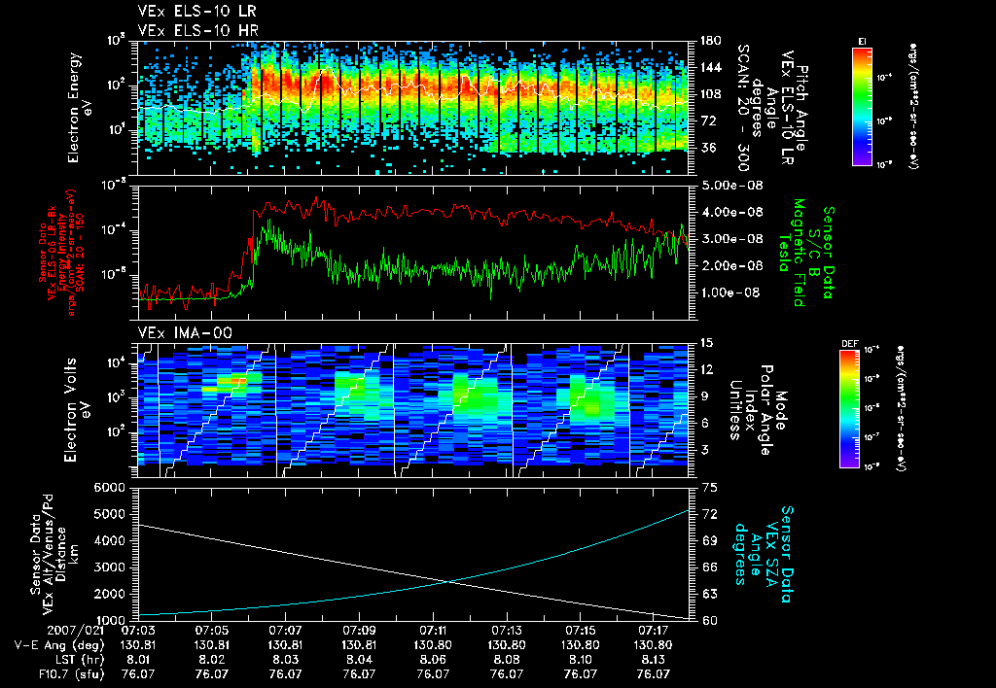
Task: Click the green 'Magnetic Field Tesla' axis label
Action: pos(792,253)
